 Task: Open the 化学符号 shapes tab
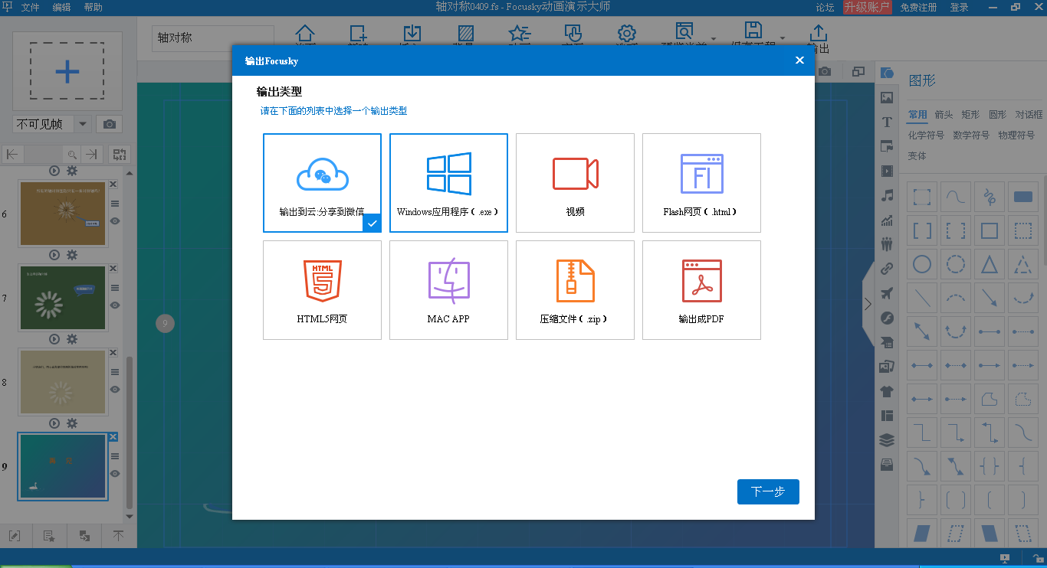(926, 135)
